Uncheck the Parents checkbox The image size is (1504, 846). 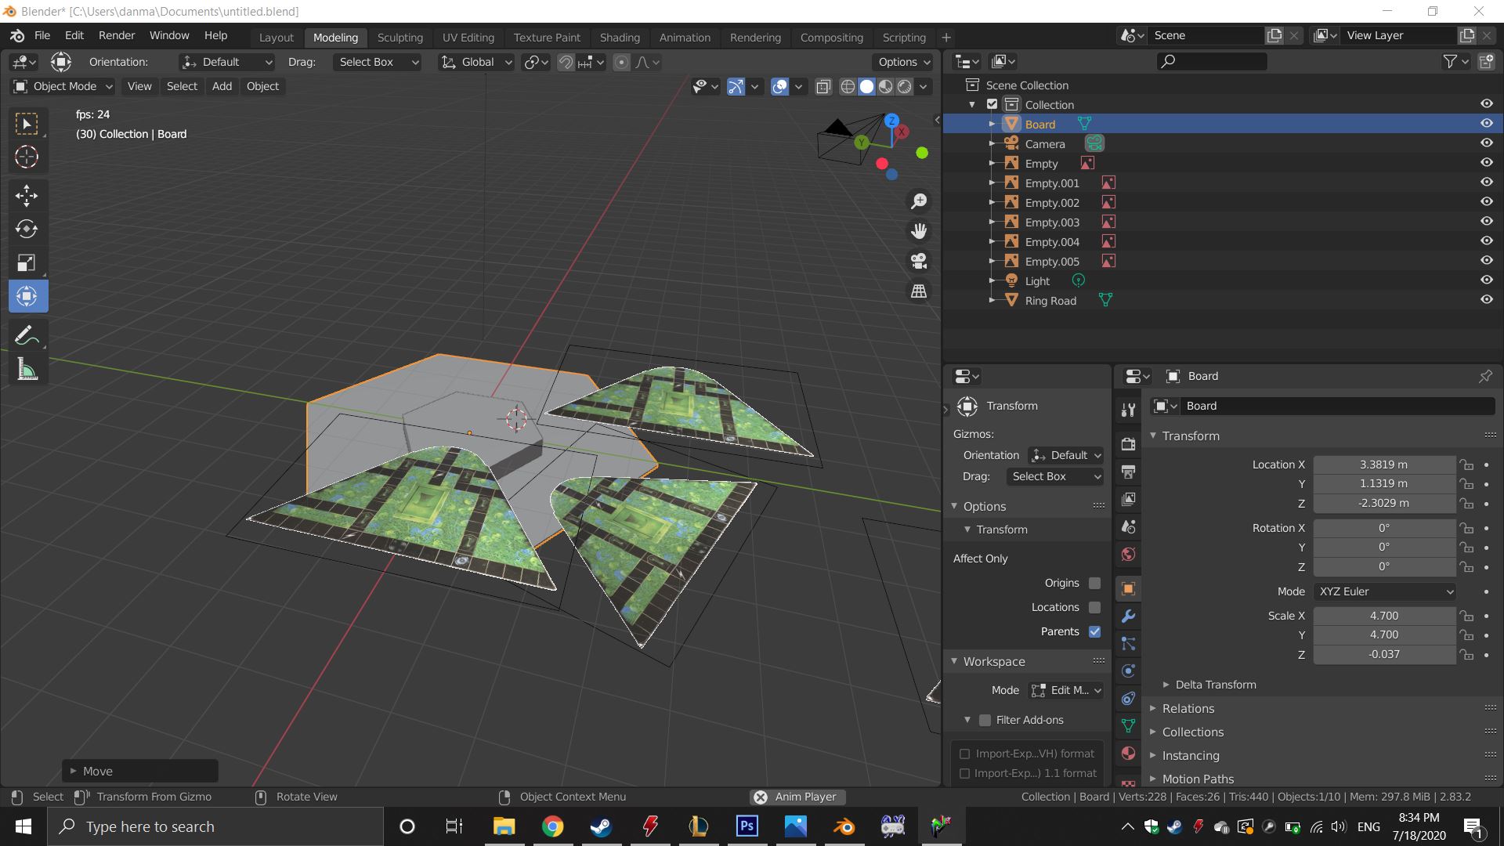click(1094, 631)
